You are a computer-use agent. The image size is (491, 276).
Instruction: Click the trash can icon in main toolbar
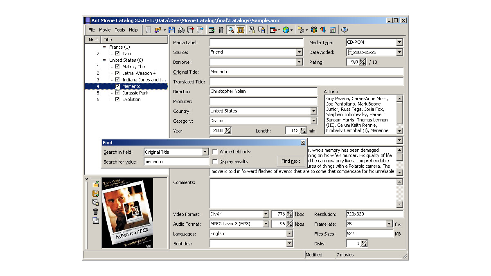click(221, 30)
